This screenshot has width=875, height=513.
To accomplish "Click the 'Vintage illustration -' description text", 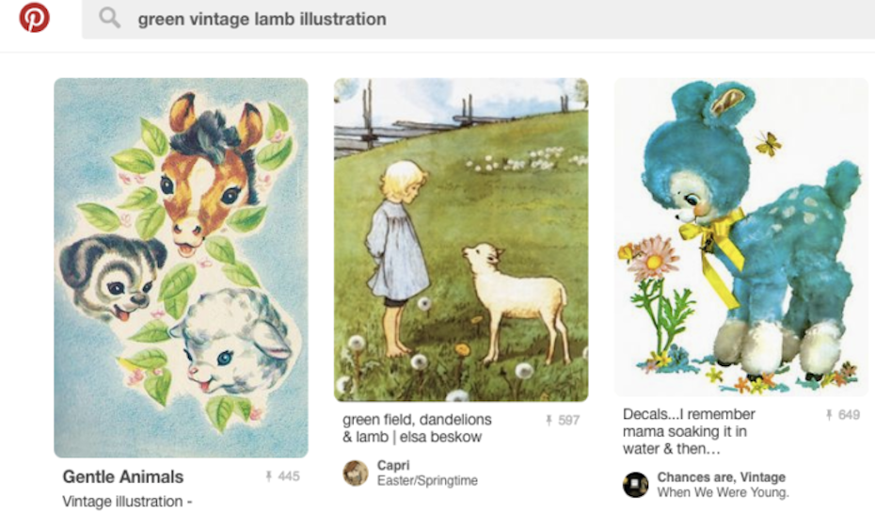I will [x=127, y=502].
